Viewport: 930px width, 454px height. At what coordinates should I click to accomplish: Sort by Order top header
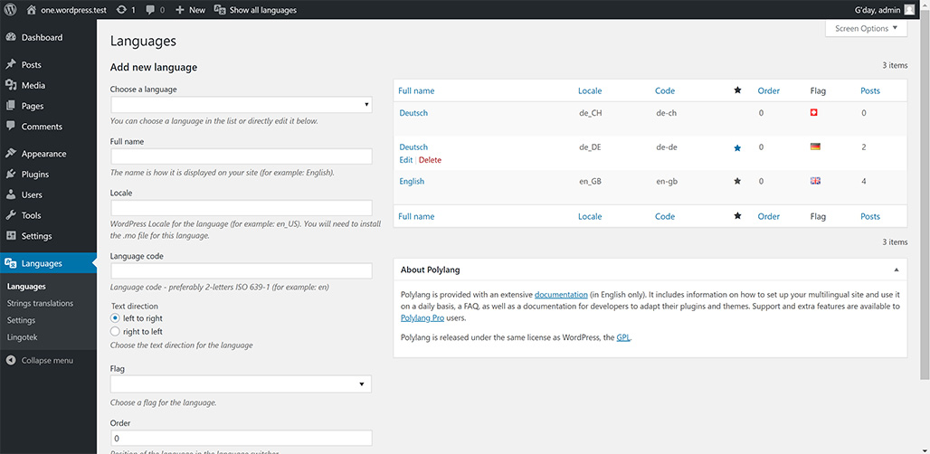click(769, 90)
